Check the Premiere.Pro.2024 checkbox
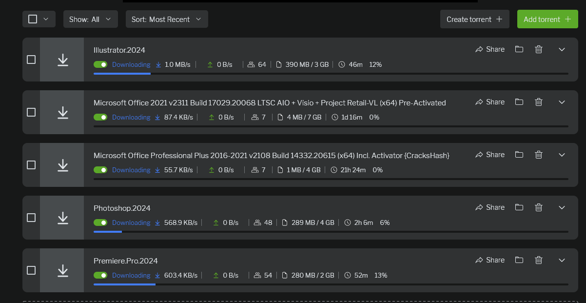This screenshot has height=303, width=586. pyautogui.click(x=31, y=270)
